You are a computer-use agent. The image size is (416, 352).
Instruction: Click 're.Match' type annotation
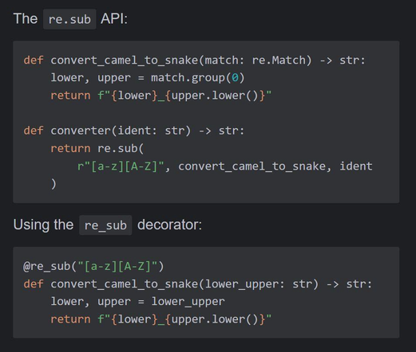[279, 61]
